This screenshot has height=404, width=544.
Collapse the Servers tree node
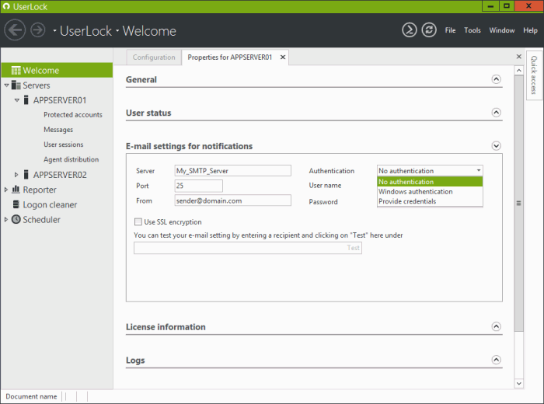click(x=6, y=85)
